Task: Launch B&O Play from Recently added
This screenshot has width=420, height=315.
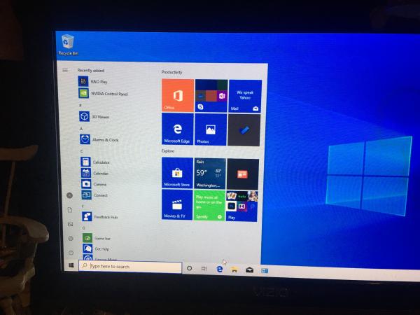Action: click(x=93, y=81)
